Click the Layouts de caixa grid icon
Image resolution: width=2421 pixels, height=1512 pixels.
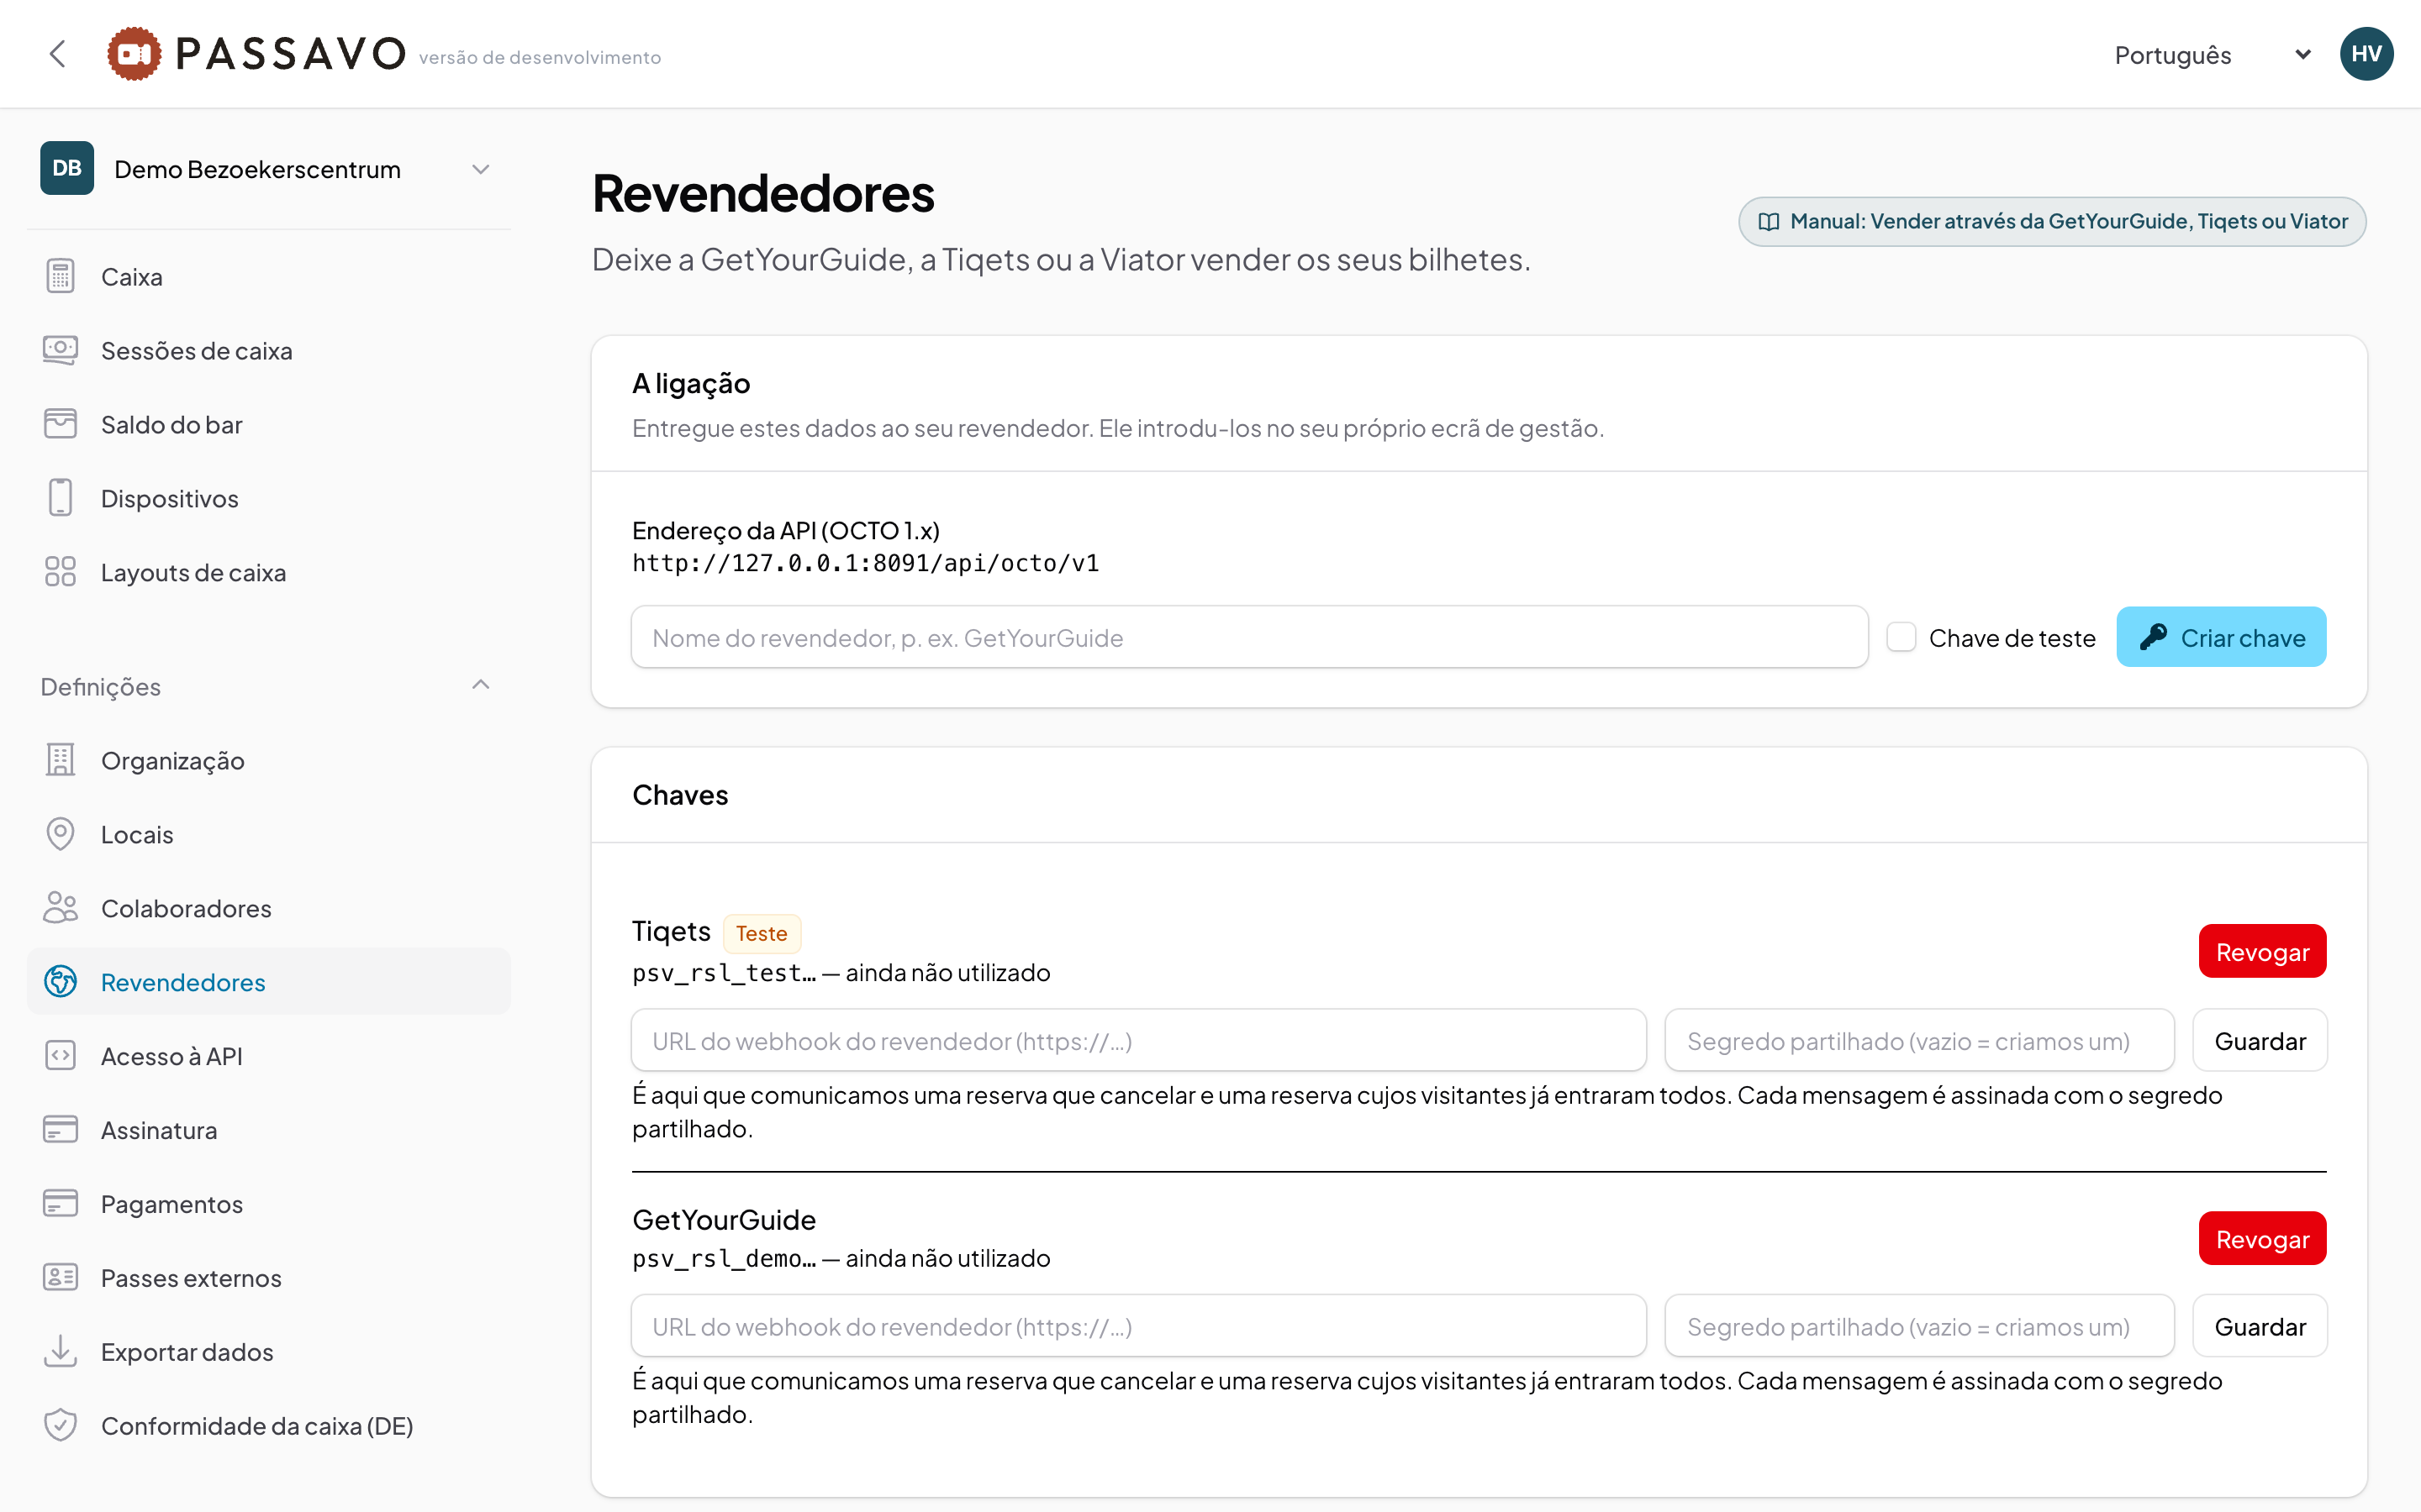point(60,572)
